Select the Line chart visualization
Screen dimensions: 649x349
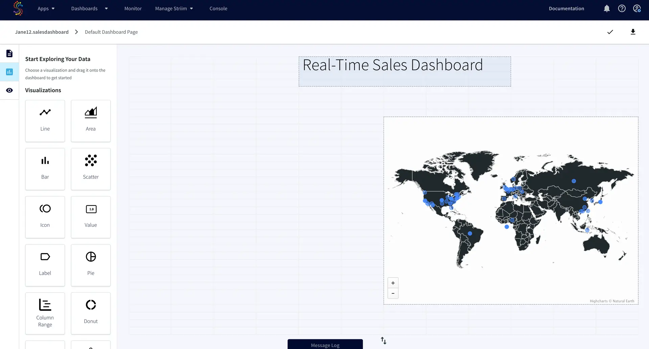pos(45,120)
